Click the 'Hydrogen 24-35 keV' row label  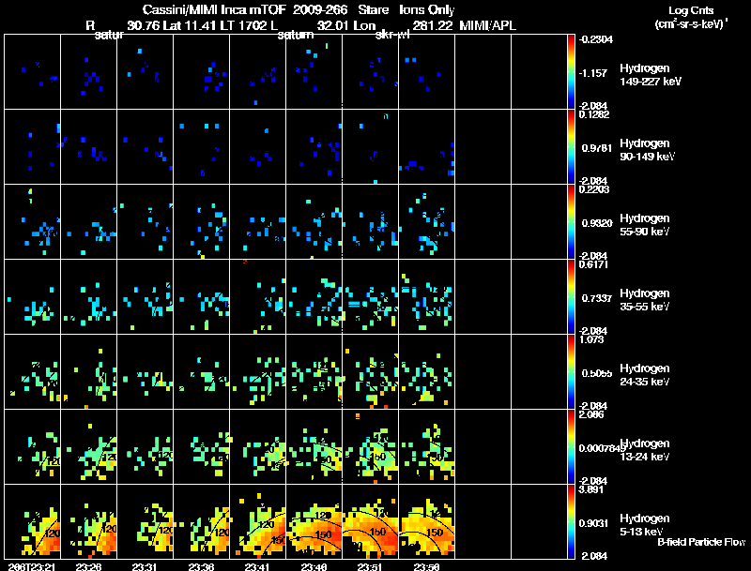[x=645, y=375]
